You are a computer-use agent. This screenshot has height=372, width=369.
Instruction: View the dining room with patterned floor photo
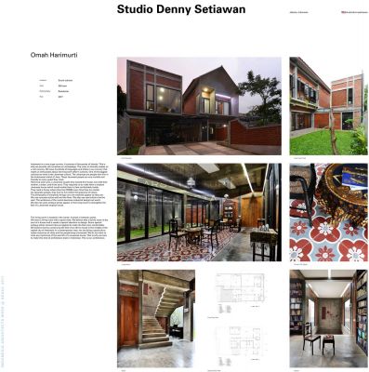click(x=199, y=212)
